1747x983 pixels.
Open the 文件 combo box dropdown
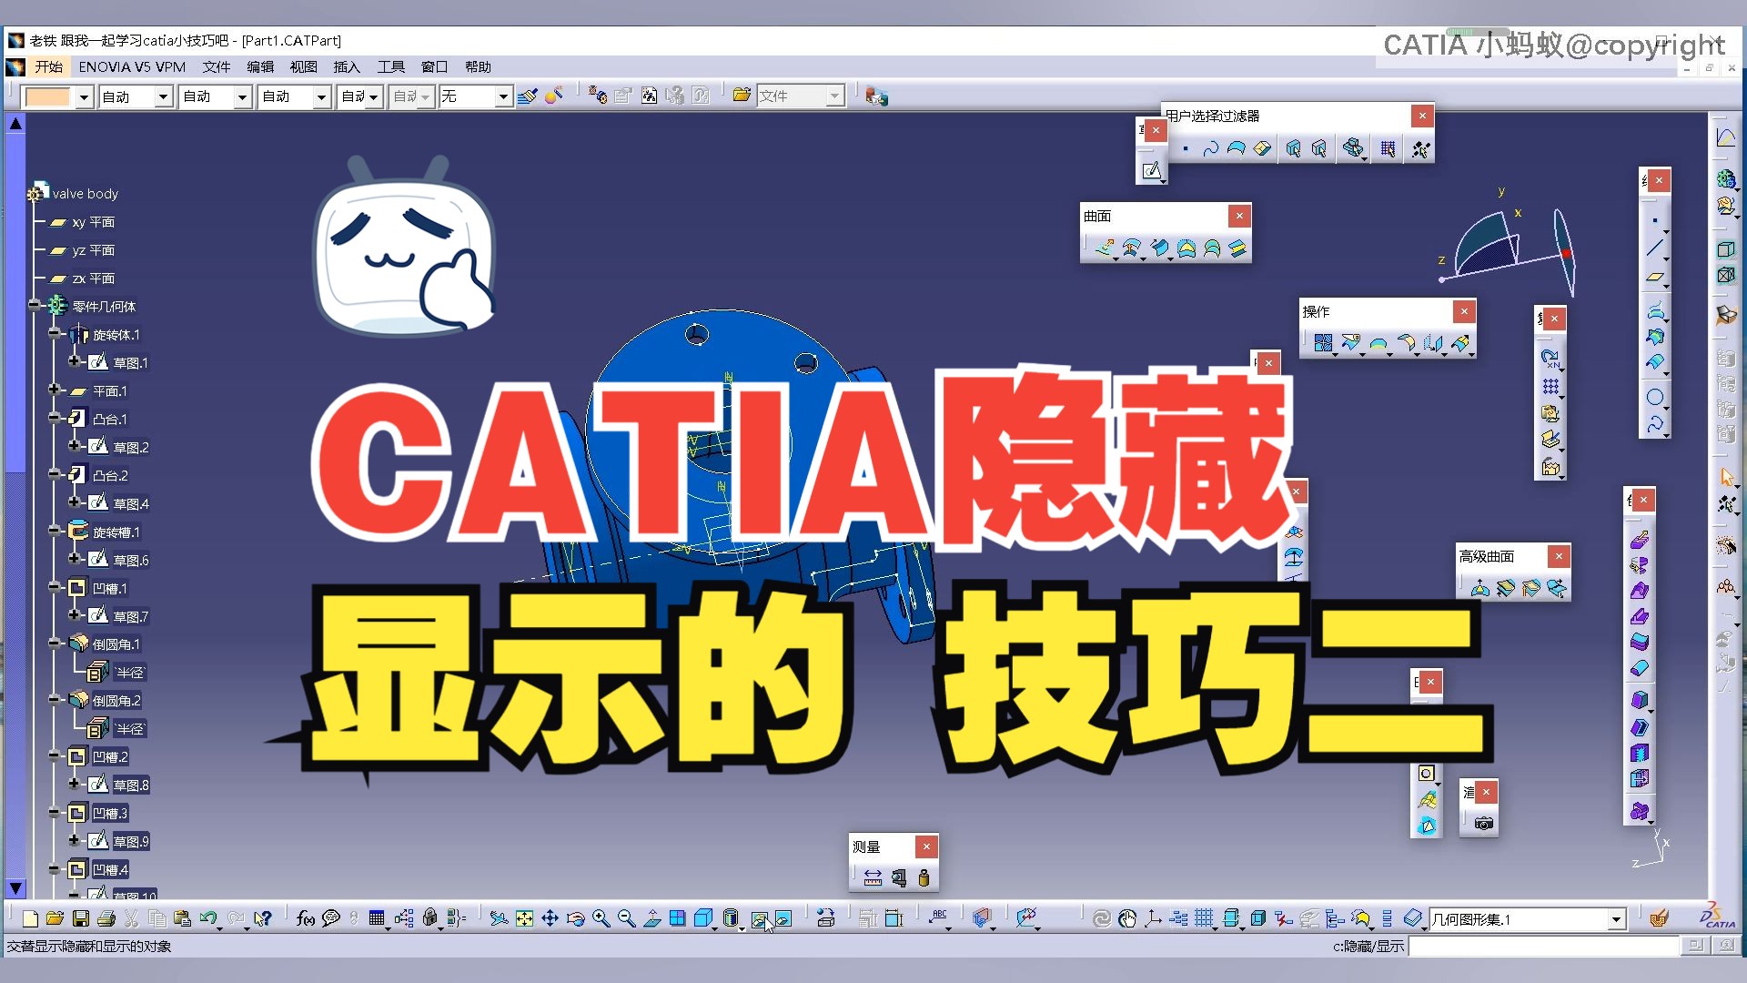834,96
